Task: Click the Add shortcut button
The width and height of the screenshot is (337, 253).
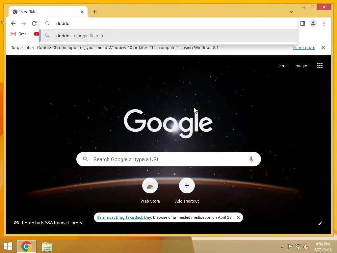Action: (x=187, y=191)
